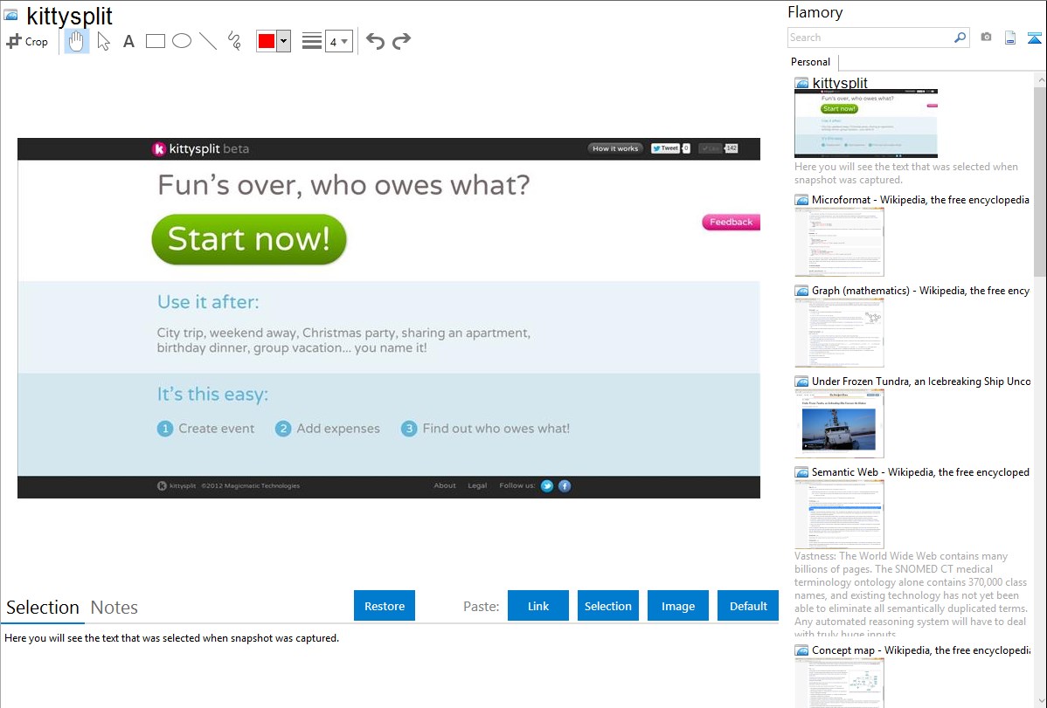
Task: Switch to the Selection tab
Action: coord(43,608)
